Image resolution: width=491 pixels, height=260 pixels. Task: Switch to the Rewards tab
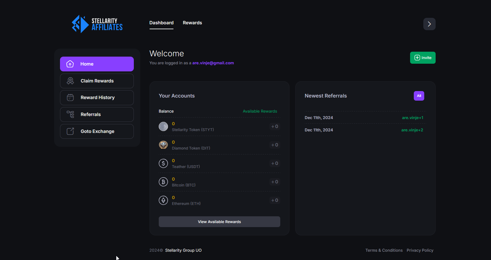192,23
